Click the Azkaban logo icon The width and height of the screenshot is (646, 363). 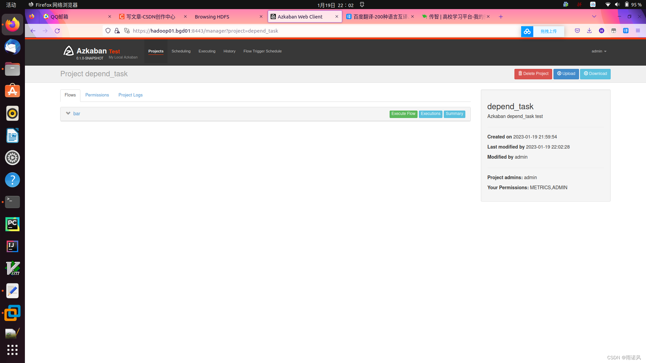click(x=69, y=51)
